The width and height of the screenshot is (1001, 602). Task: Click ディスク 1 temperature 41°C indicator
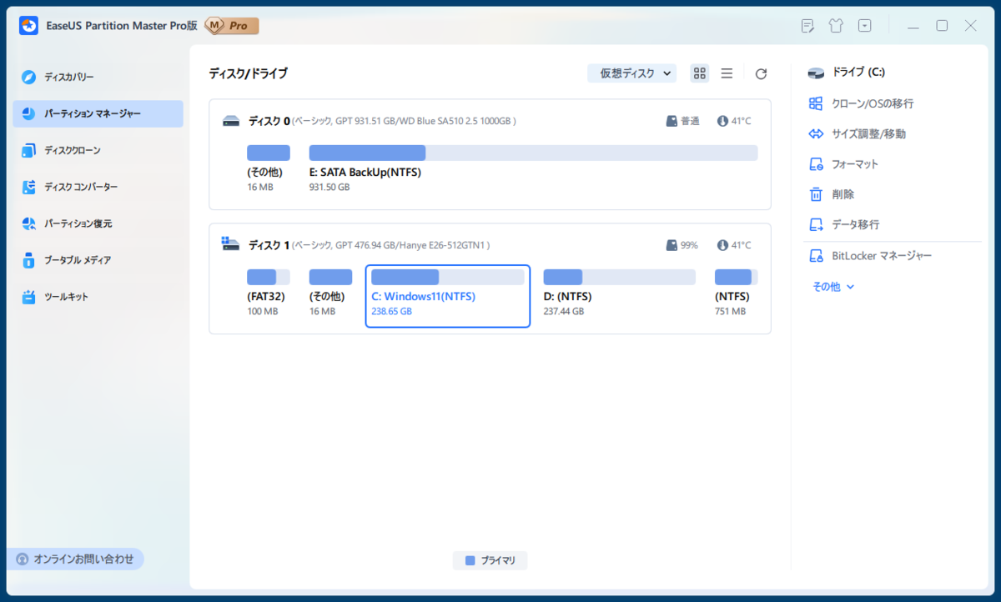734,245
